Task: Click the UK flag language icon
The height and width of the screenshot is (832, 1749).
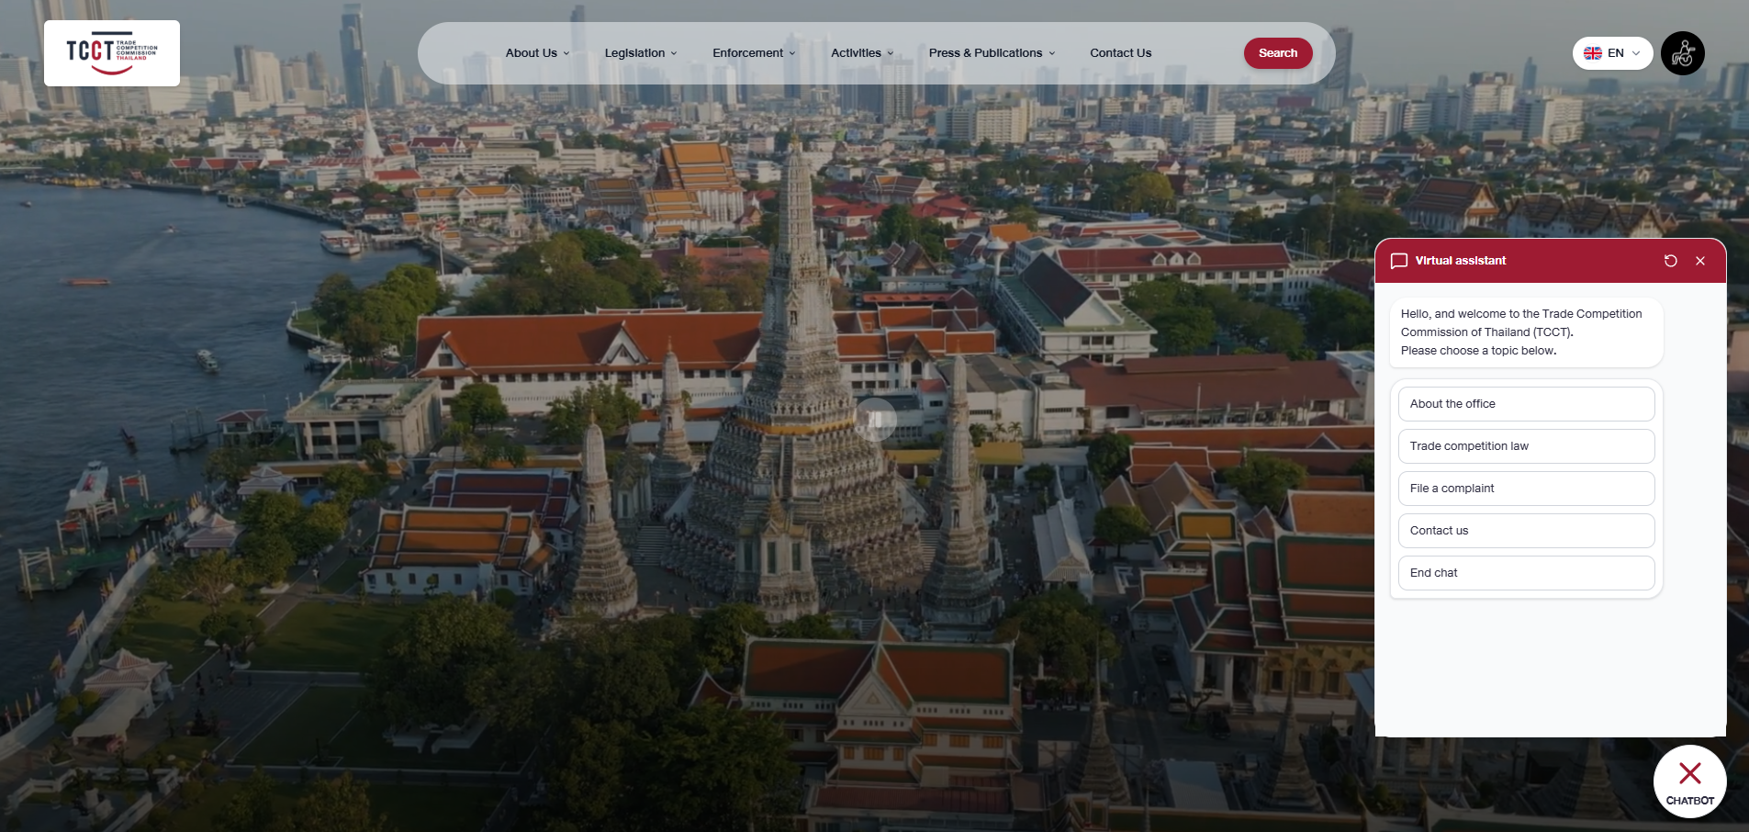Action: point(1593,53)
